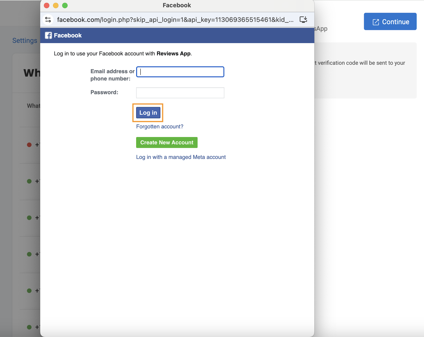Close the Facebook popup window
The image size is (424, 337).
(47, 5)
